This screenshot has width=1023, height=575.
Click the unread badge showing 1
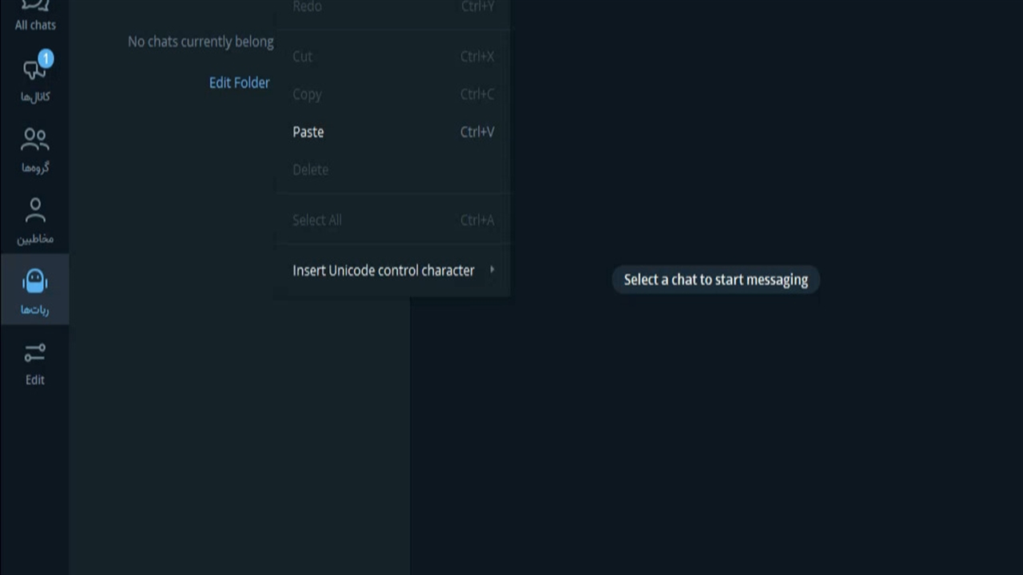pos(46,57)
